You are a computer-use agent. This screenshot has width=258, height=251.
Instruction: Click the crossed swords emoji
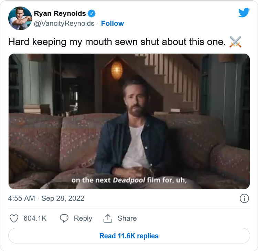[x=235, y=42]
